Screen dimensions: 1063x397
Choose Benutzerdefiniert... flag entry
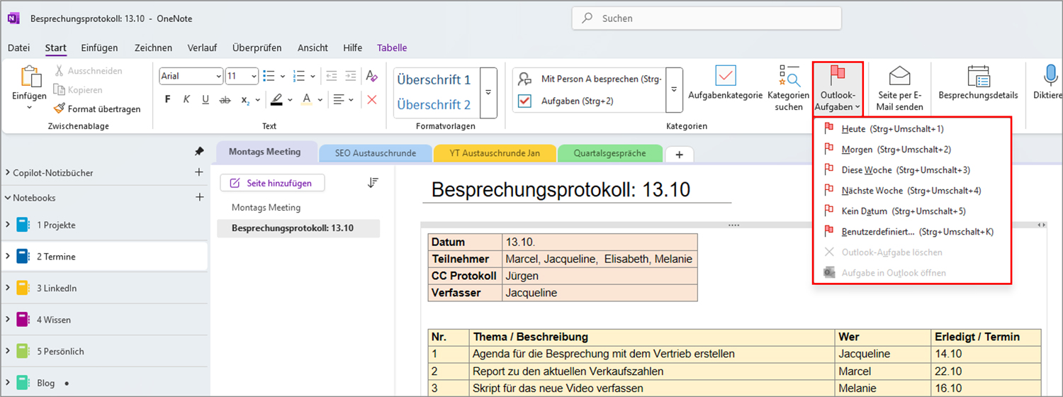click(x=911, y=232)
